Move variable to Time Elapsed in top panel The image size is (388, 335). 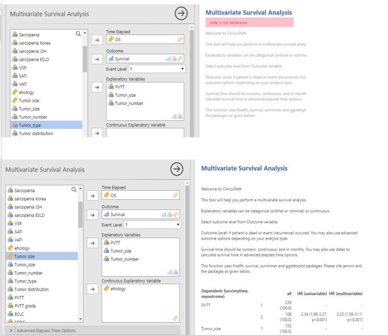[x=97, y=40]
